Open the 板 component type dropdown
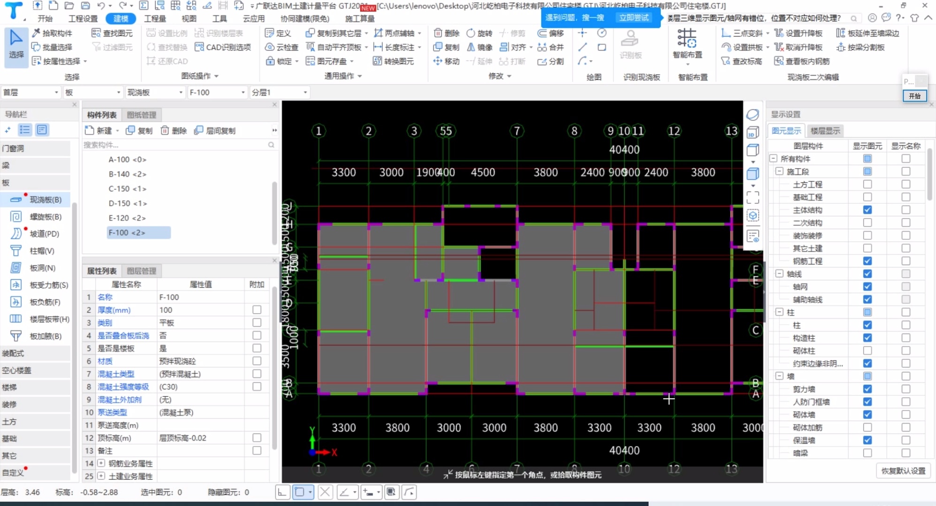 point(93,92)
